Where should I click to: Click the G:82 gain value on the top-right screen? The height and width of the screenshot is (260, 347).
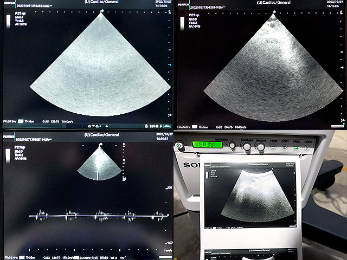click(x=219, y=127)
